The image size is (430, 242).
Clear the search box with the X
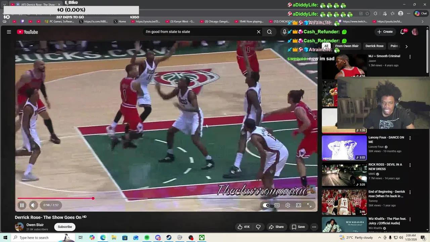pyautogui.click(x=259, y=32)
